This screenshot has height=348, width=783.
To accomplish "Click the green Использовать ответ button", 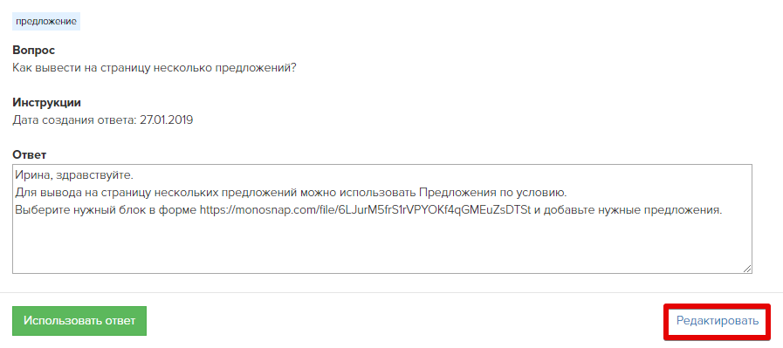I will tap(79, 321).
